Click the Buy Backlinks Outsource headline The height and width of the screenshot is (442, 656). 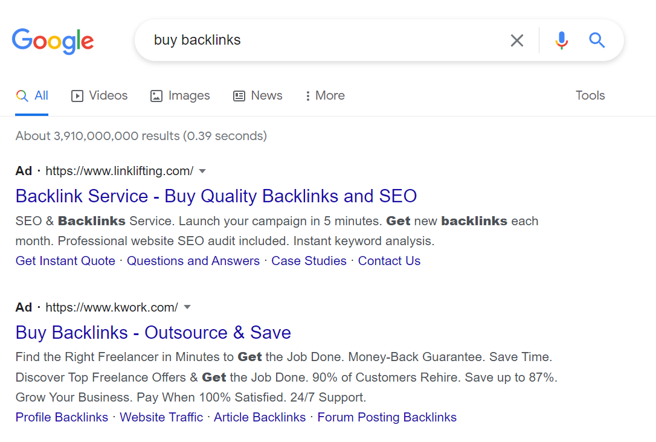[x=153, y=332]
